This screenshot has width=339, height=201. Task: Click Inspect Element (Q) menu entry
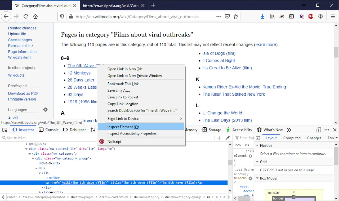pyautogui.click(x=141, y=127)
